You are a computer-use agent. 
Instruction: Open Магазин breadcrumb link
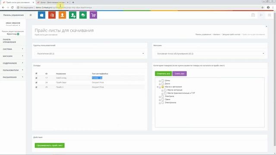[216, 34]
